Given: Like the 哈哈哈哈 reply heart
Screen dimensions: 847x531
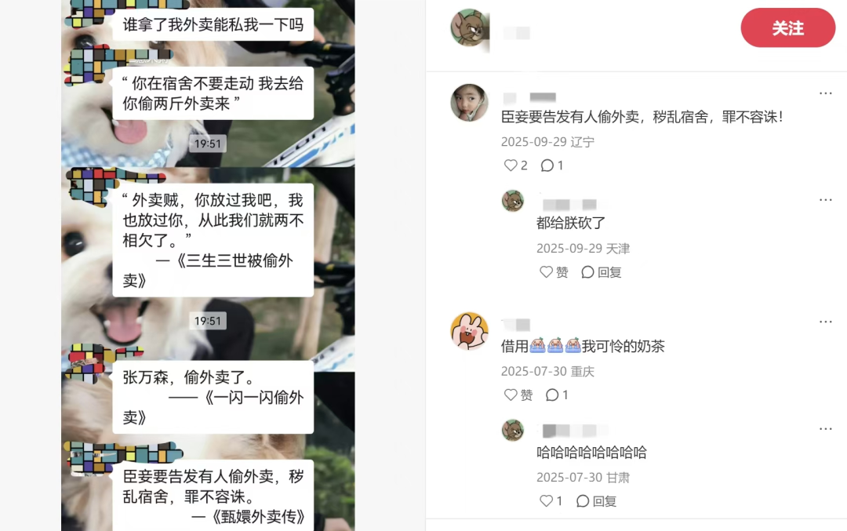Looking at the screenshot, I should coord(551,500).
